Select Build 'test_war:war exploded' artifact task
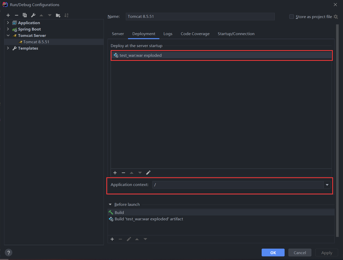Viewport: 343px width, 260px height. coord(221,219)
